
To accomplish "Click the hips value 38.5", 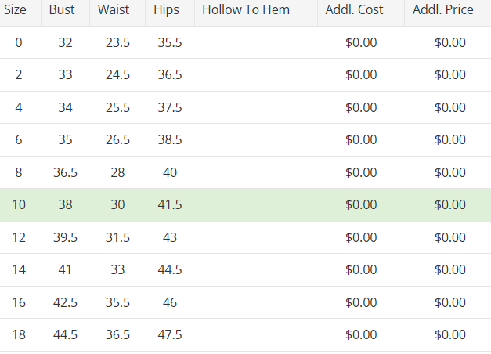I will pyautogui.click(x=169, y=139).
